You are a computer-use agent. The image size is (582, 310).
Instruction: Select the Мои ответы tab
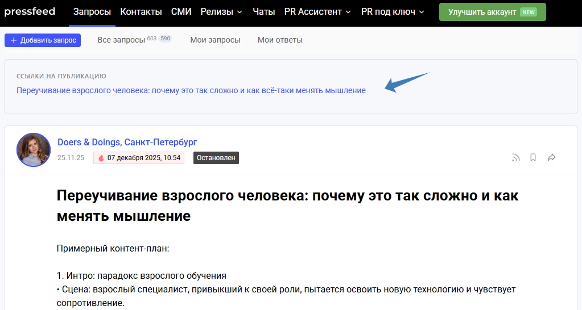[x=280, y=40]
